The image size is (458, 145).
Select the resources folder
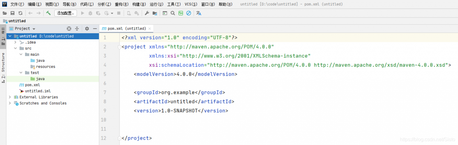coord(43,66)
